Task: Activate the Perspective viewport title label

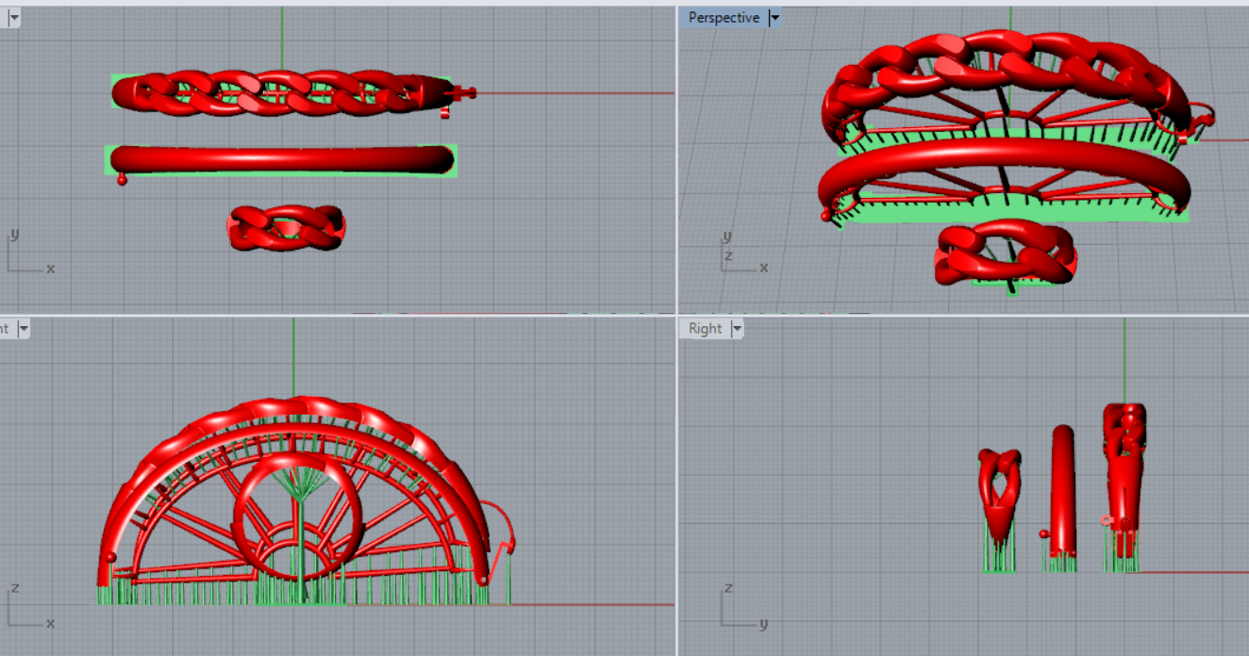Action: (x=724, y=18)
